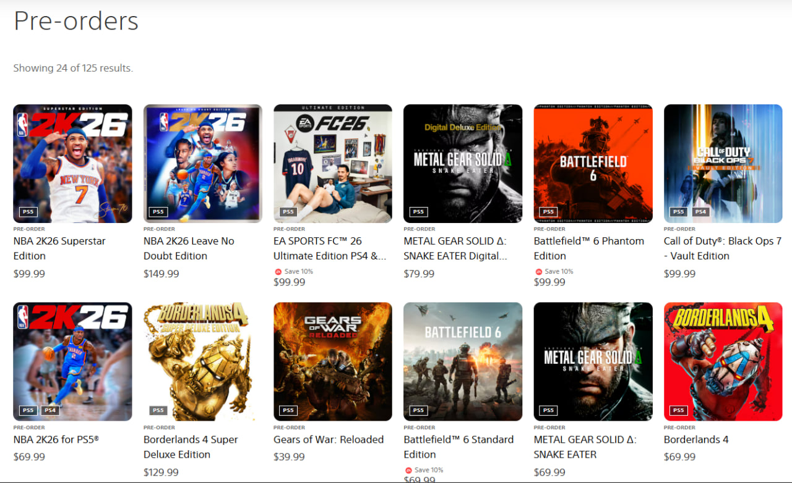Select EA SPORTS FC 26 Ultimate Edition thumbnail
Image resolution: width=792 pixels, height=483 pixels.
click(333, 164)
